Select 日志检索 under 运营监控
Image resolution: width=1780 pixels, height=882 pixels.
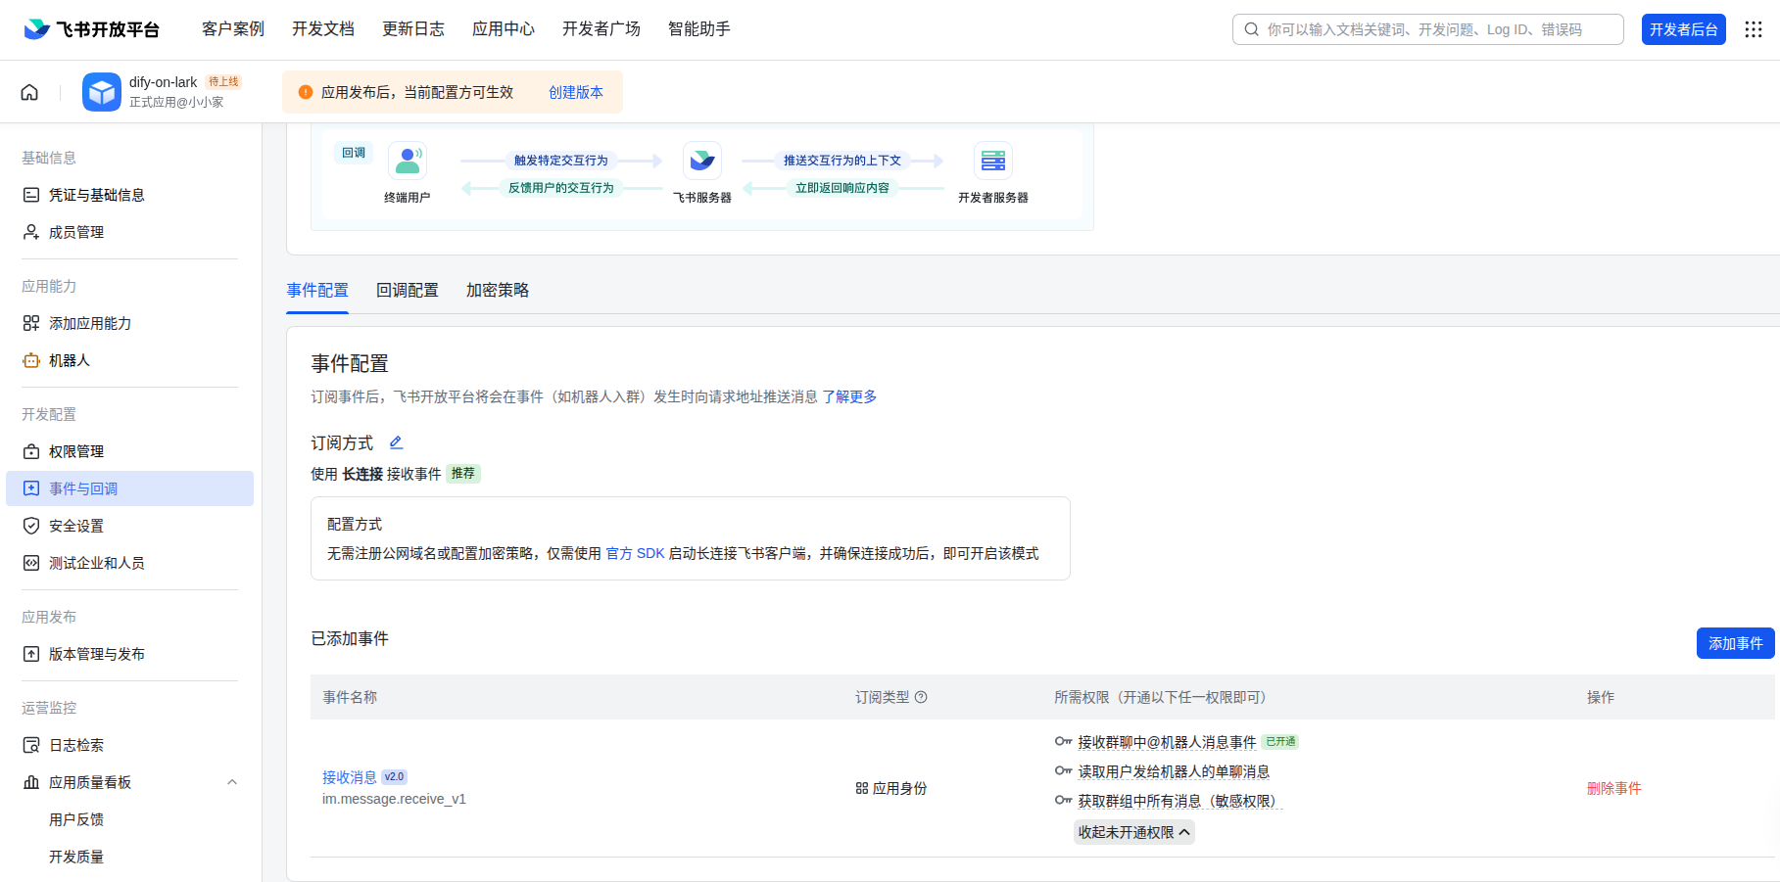(x=76, y=745)
